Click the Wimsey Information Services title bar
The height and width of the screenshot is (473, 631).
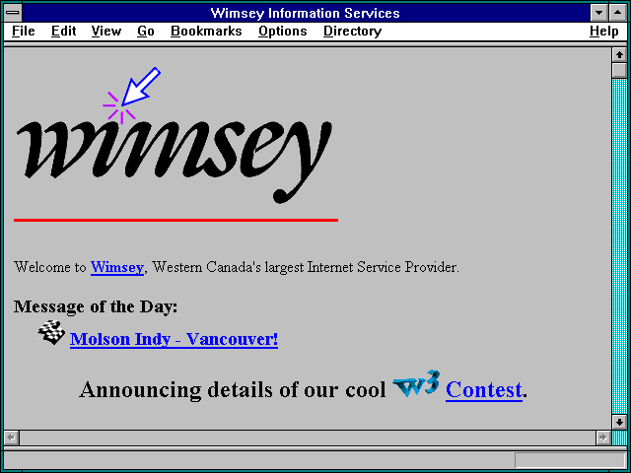[306, 13]
